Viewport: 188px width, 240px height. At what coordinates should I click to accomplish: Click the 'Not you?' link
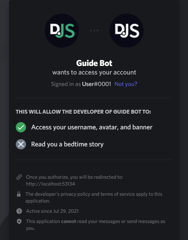(x=126, y=84)
